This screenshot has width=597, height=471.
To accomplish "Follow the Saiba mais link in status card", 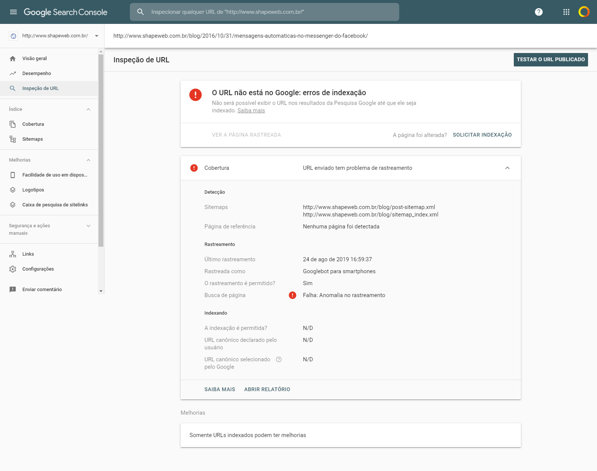I will coord(251,110).
